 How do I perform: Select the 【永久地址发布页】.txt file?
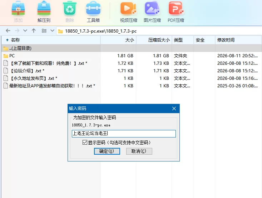coord(132,78)
